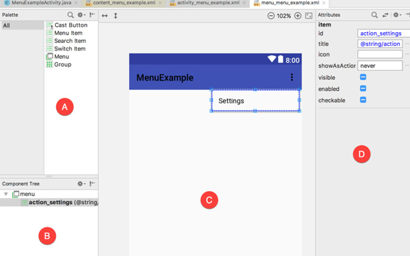
Task: Click MenuExample app title in preview
Action: (x=165, y=78)
